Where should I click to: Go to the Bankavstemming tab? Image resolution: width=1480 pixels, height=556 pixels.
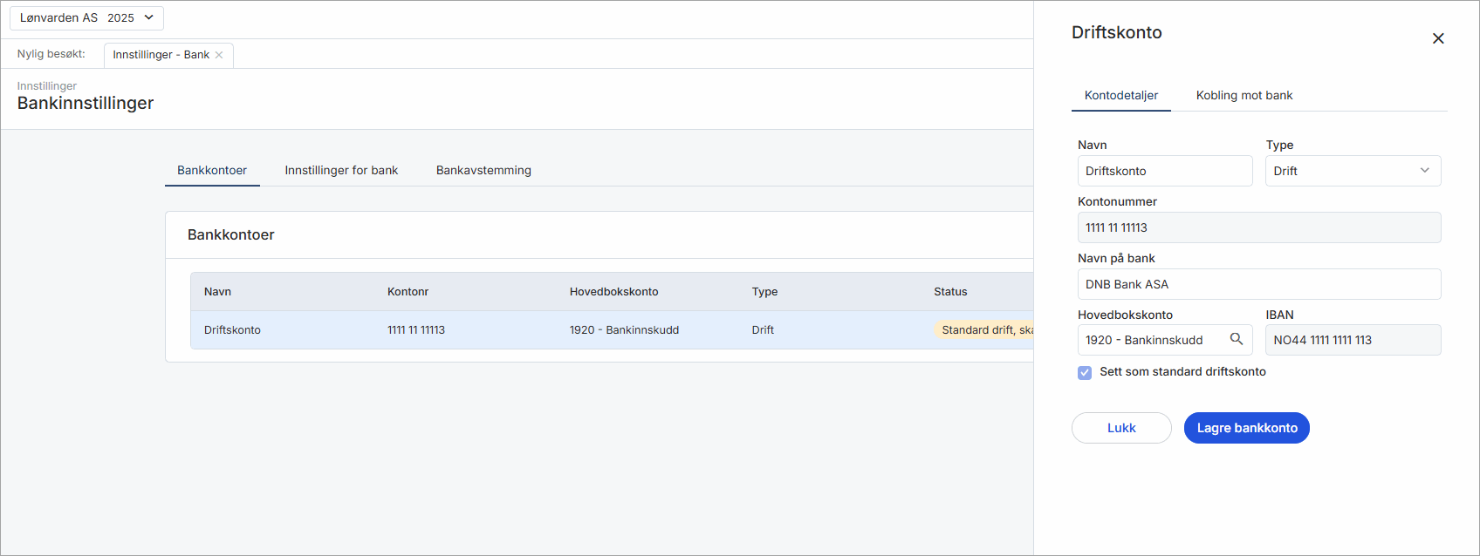point(483,170)
